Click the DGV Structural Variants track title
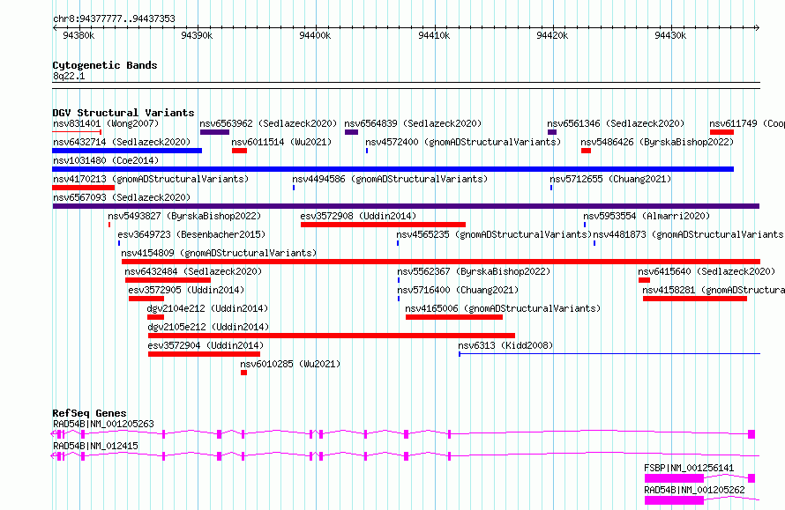This screenshot has width=785, height=510. (123, 113)
